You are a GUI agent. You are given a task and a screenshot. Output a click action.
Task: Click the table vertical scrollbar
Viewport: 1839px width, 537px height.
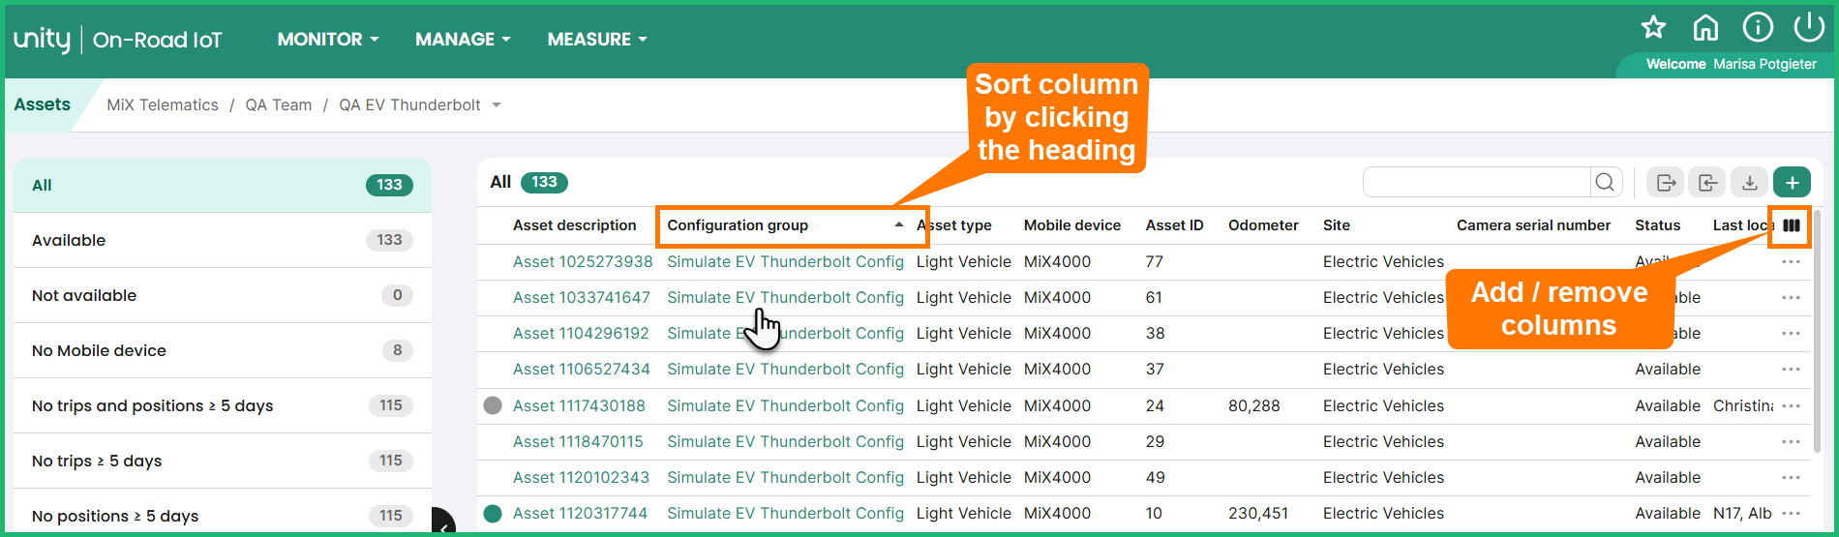pyautogui.click(x=1818, y=329)
